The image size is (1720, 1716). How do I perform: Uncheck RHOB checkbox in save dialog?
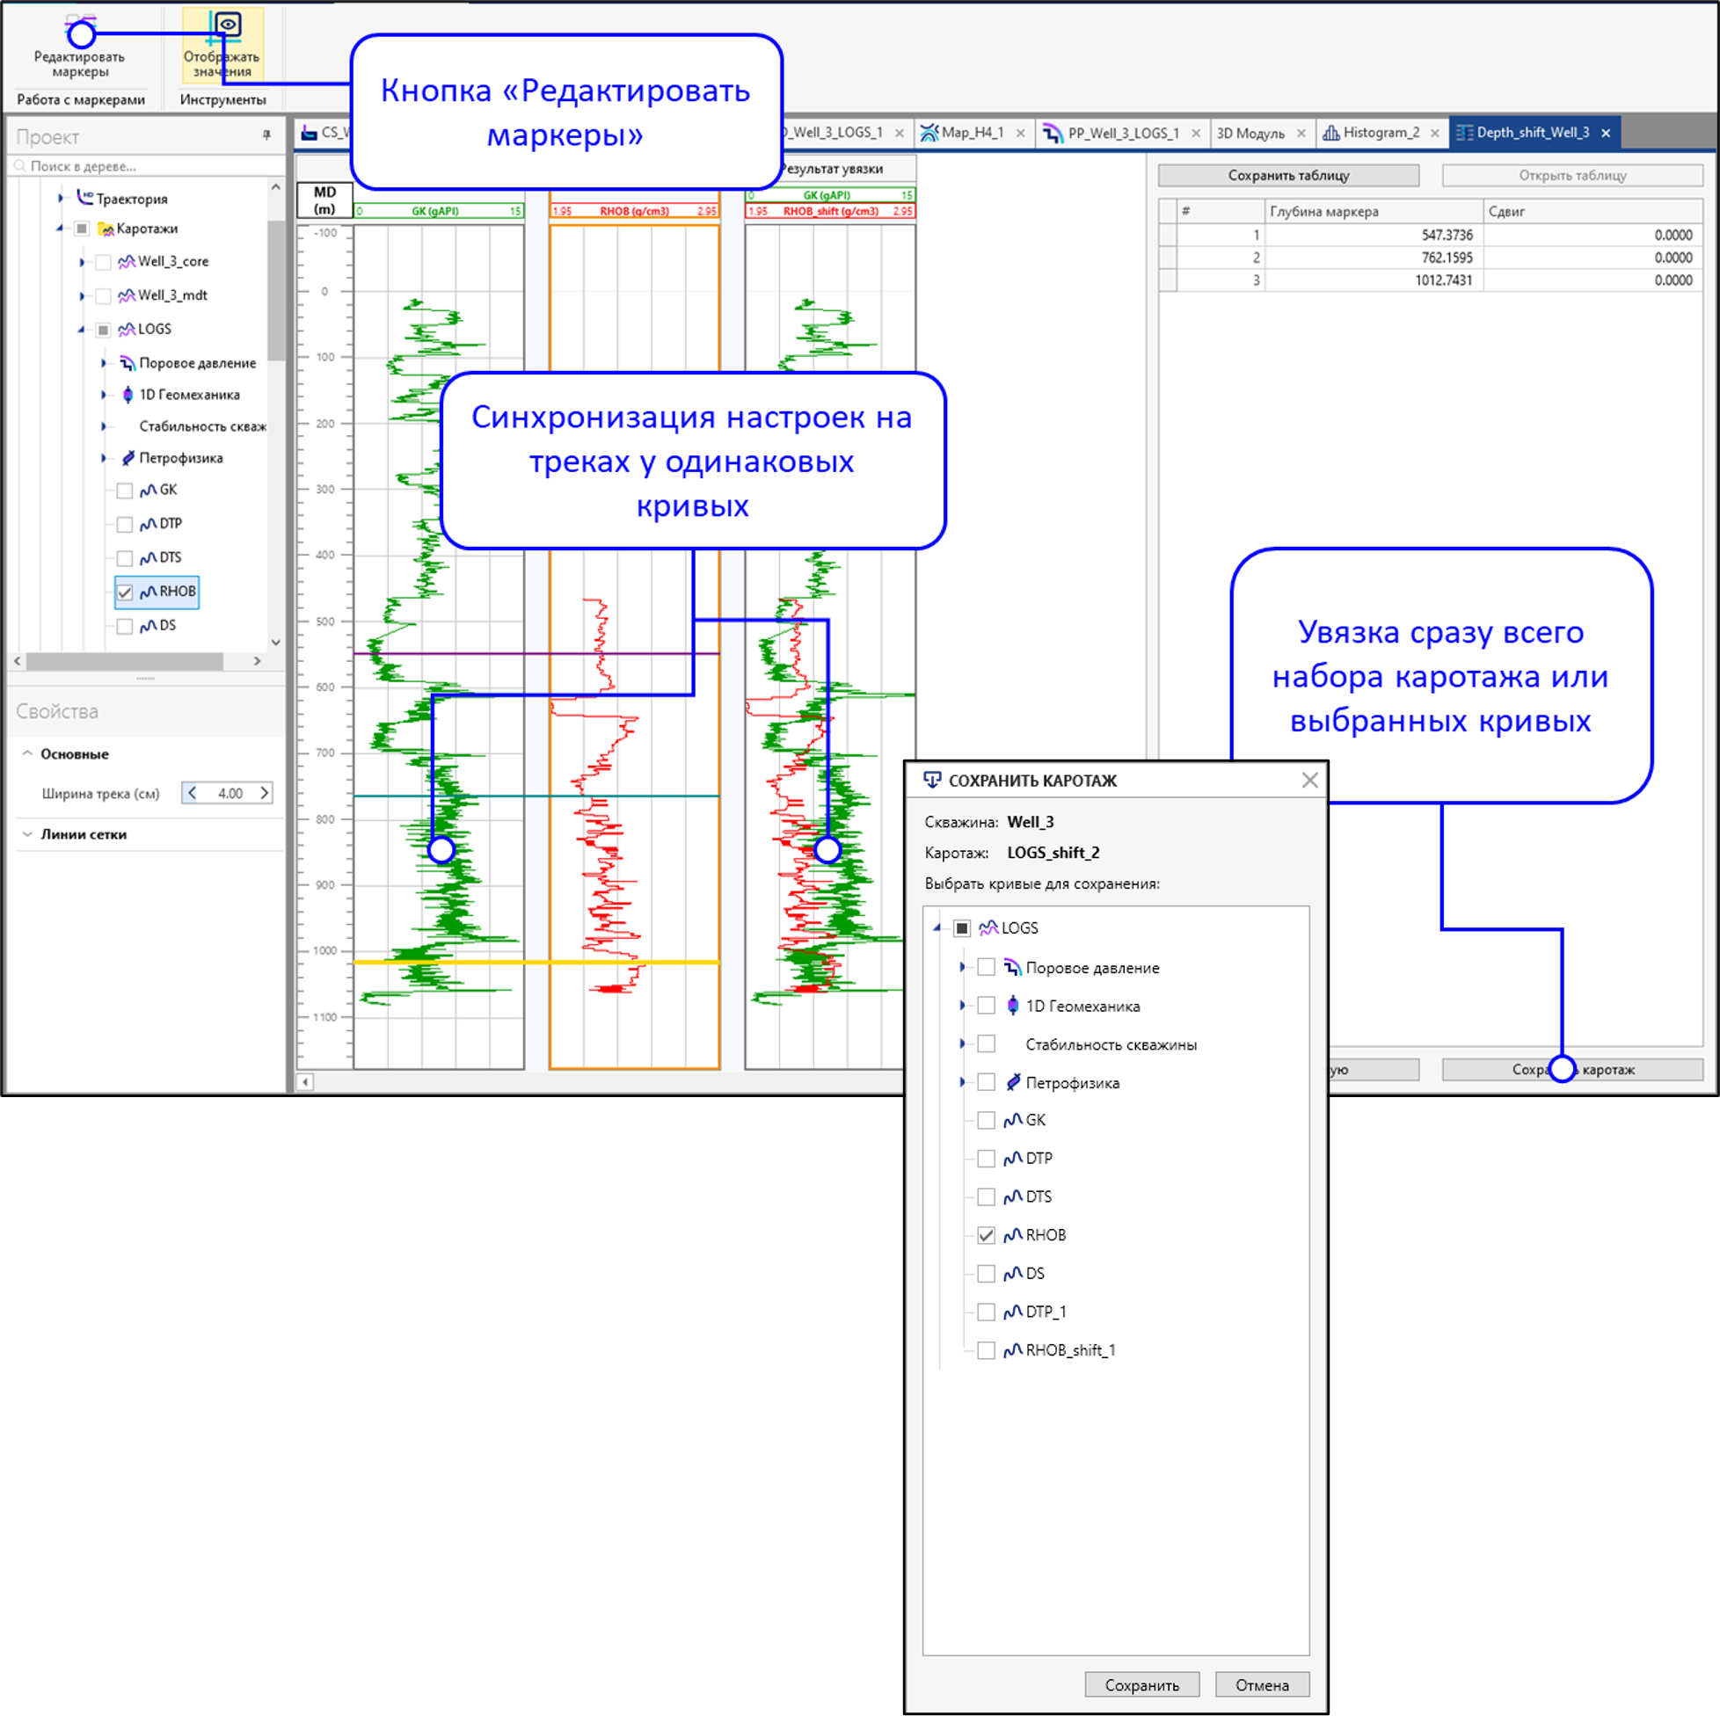986,1235
